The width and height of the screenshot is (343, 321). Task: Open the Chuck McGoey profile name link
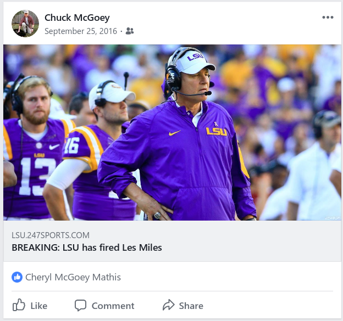[77, 18]
